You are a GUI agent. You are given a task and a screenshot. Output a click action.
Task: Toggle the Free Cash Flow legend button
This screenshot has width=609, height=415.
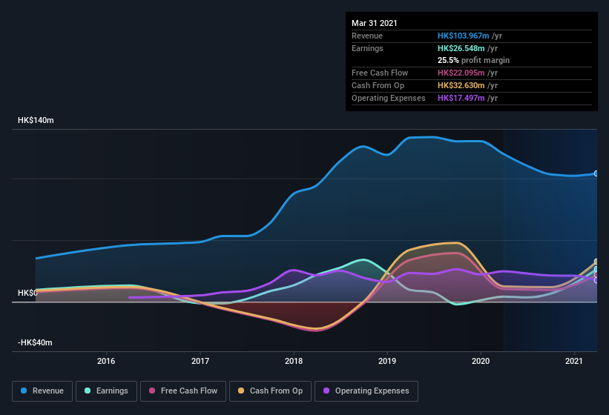pyautogui.click(x=183, y=391)
